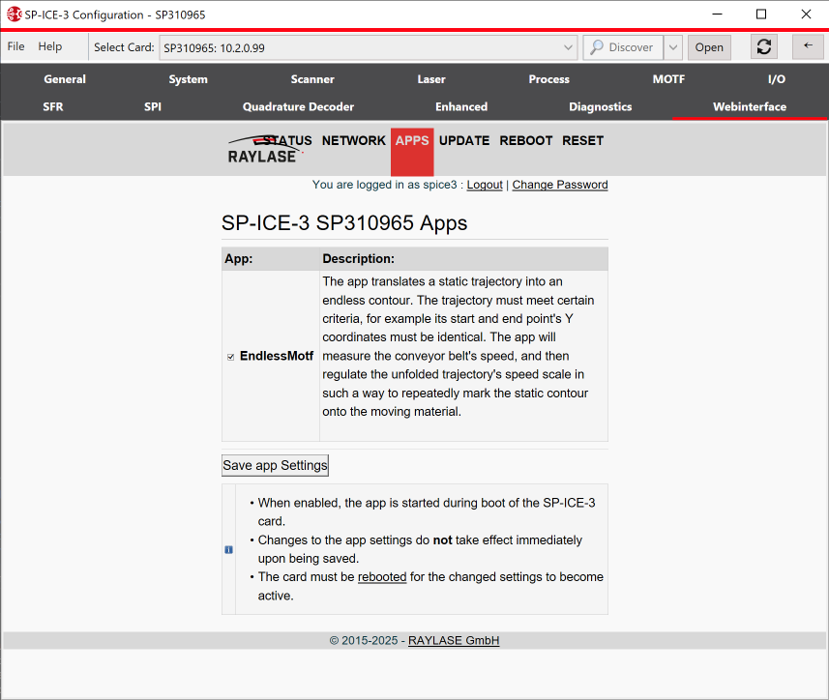This screenshot has width=829, height=700.
Task: Switch to the Scanner tab
Action: point(312,79)
